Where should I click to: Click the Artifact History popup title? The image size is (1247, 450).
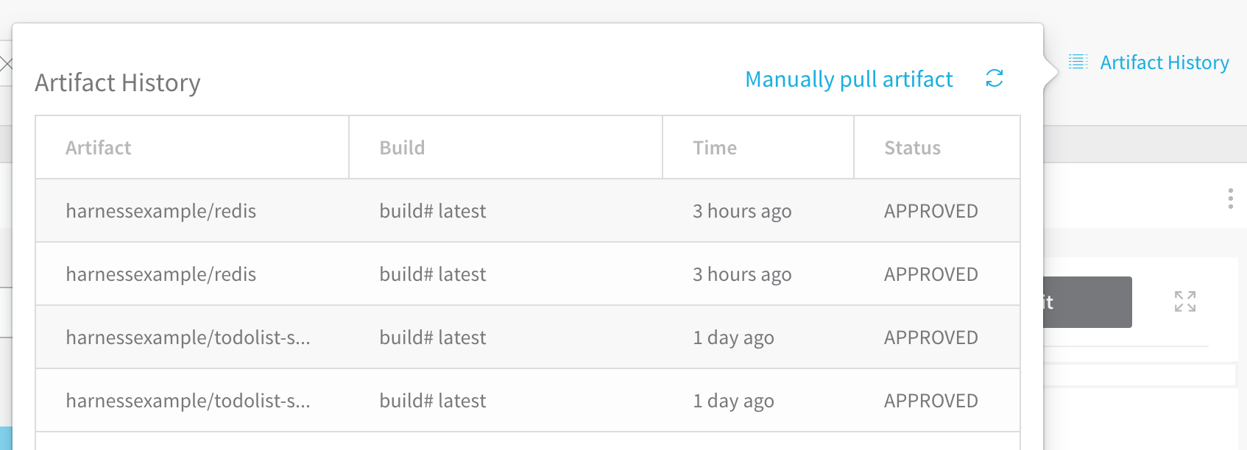click(118, 82)
